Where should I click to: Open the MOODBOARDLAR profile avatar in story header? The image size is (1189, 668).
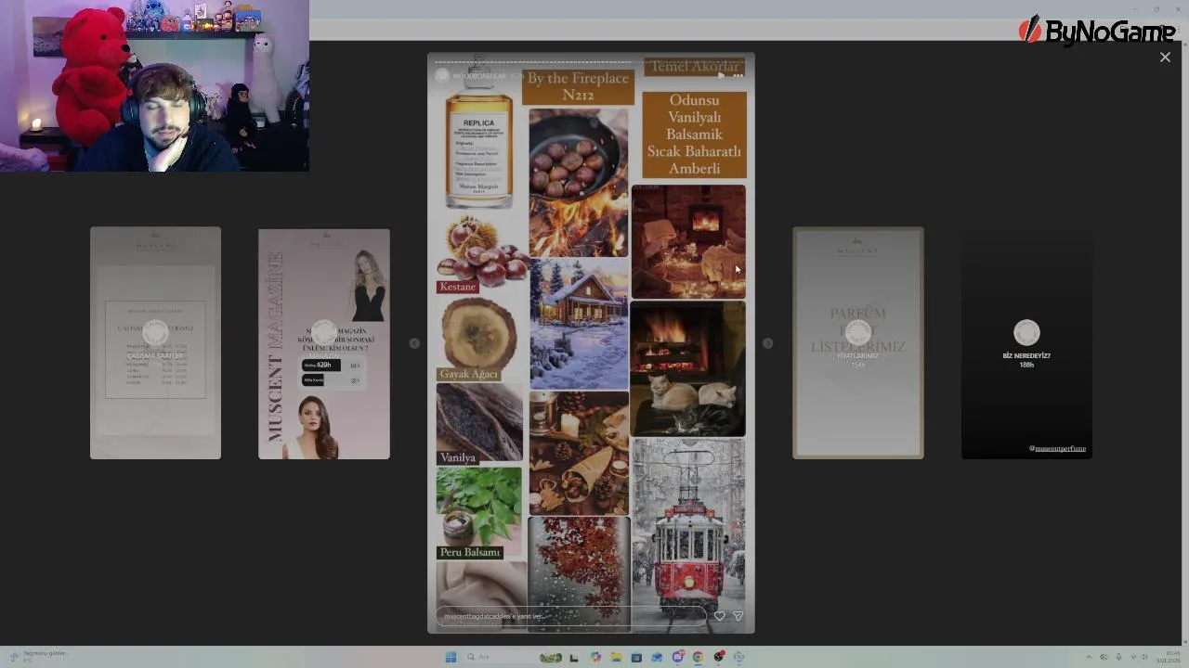pos(442,75)
